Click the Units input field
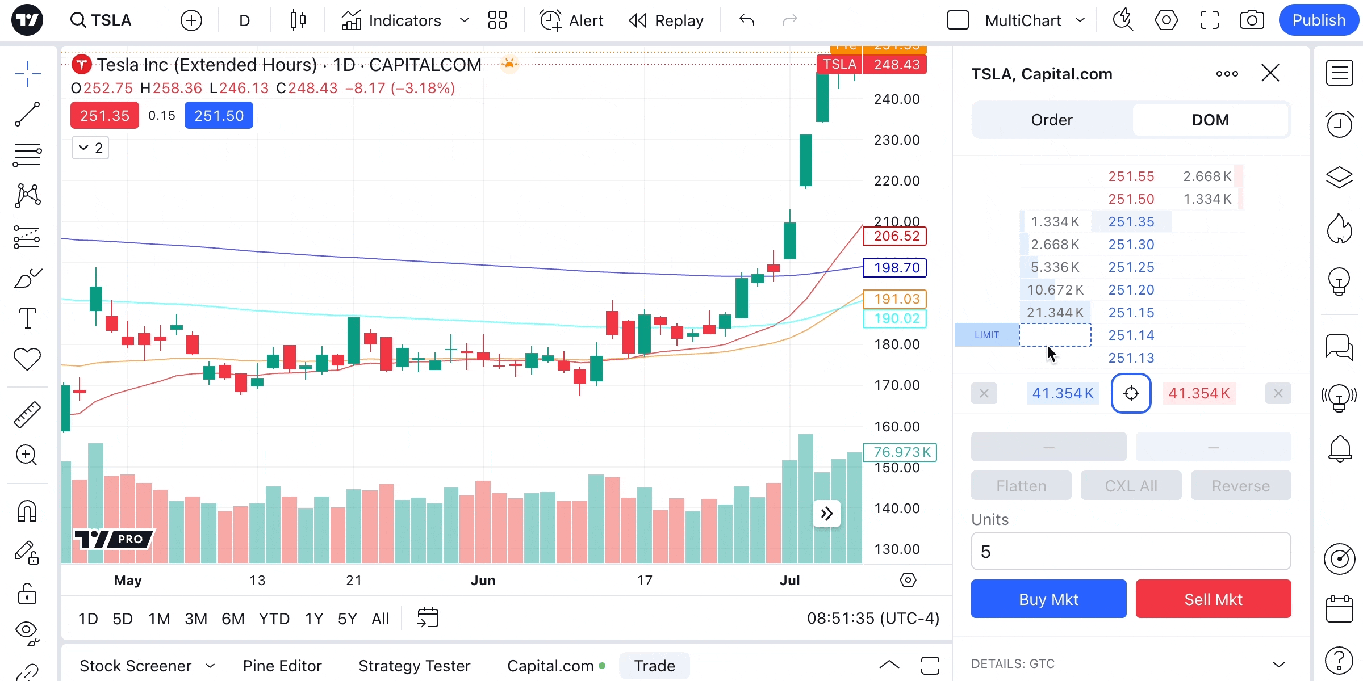The height and width of the screenshot is (681, 1363). (x=1130, y=551)
